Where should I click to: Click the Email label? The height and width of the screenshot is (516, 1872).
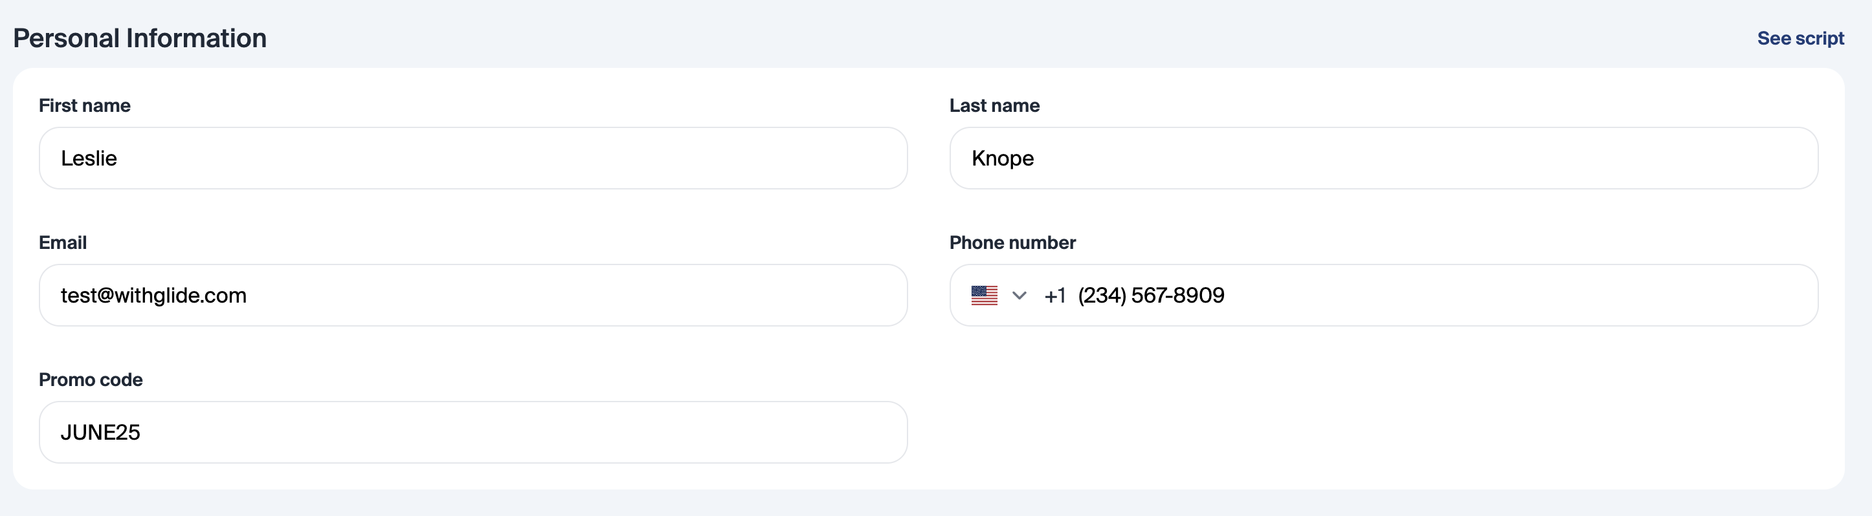(x=63, y=243)
